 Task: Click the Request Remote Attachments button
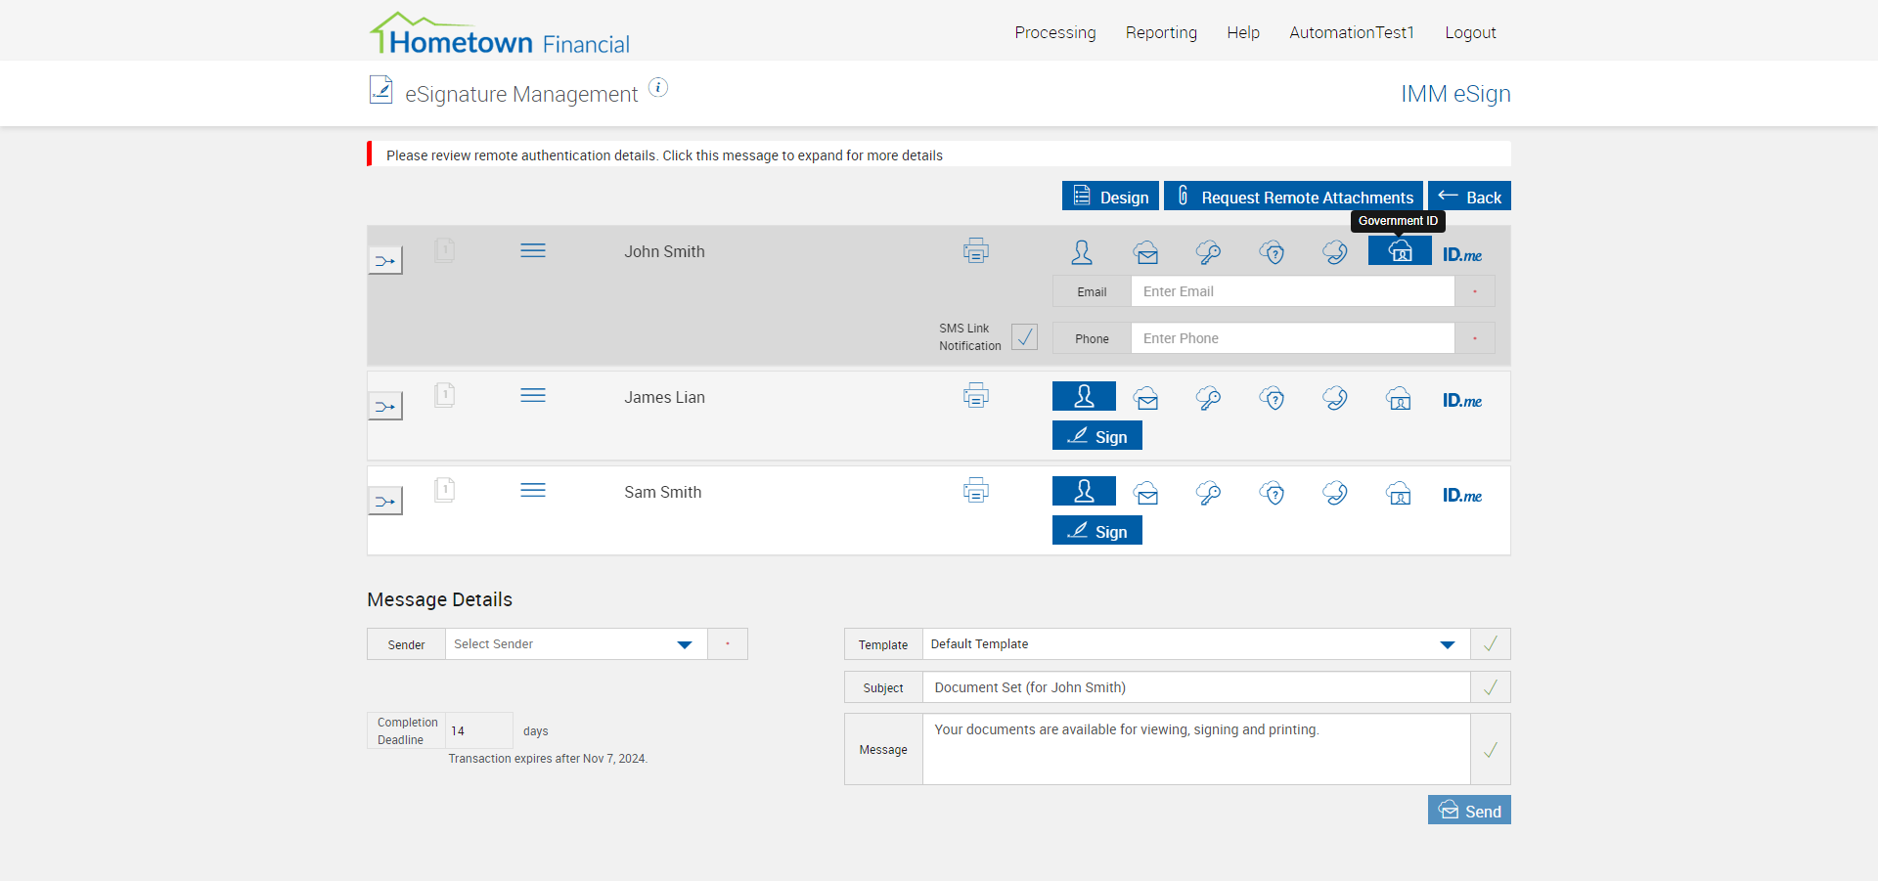point(1293,197)
